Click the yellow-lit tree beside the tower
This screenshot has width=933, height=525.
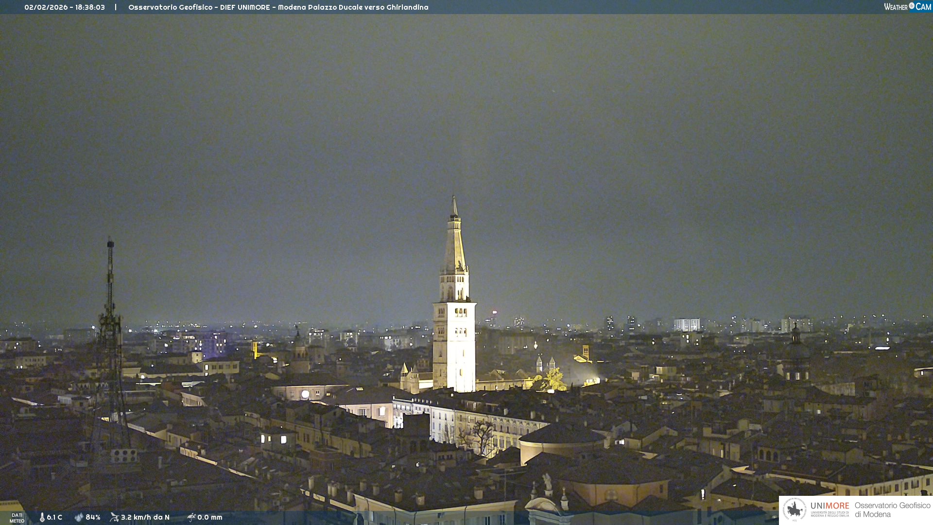point(552,380)
